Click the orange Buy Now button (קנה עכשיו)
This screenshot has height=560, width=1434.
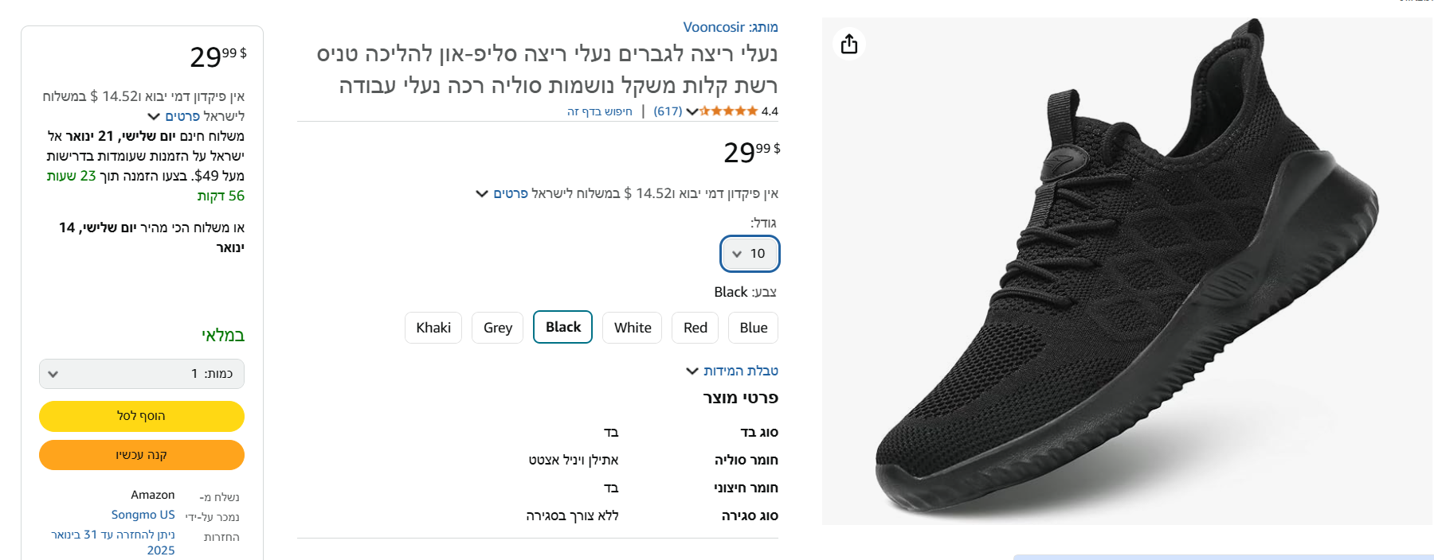(x=142, y=455)
